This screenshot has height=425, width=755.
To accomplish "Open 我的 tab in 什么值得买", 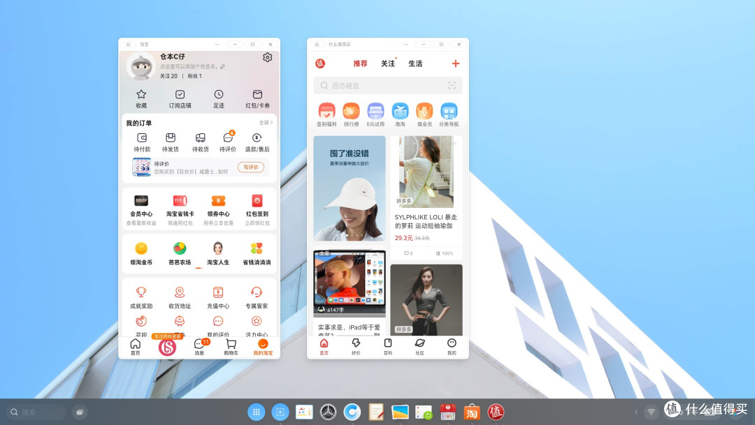I will coord(452,346).
